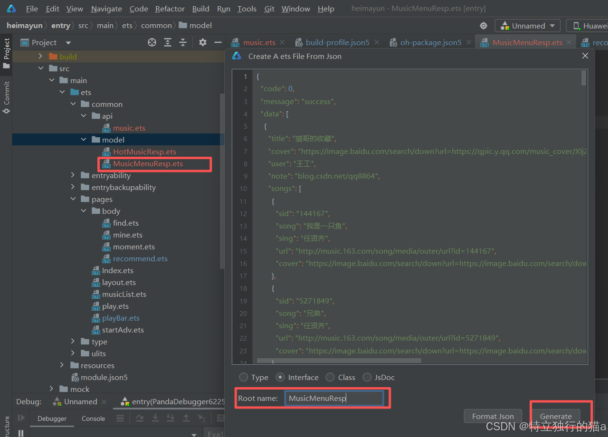Collapse the pages folder
The height and width of the screenshot is (437, 608).
point(73,199)
